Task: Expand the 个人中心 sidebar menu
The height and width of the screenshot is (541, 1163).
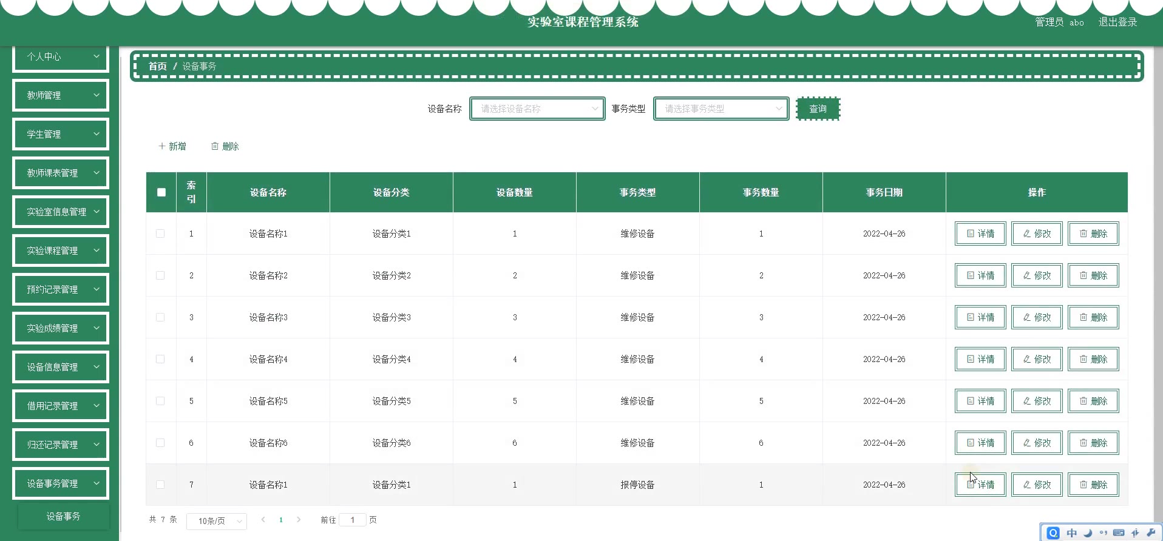Action: tap(61, 56)
